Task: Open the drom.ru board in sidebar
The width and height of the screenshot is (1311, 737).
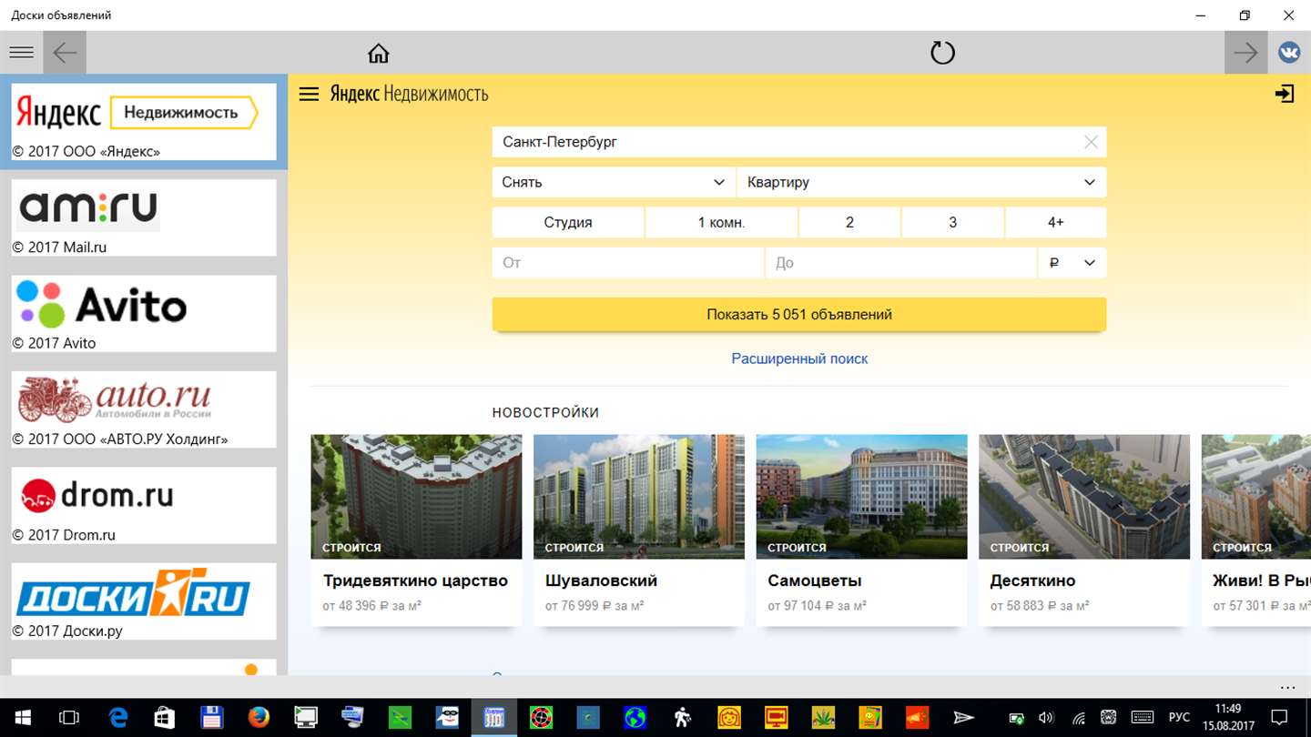Action: point(144,506)
